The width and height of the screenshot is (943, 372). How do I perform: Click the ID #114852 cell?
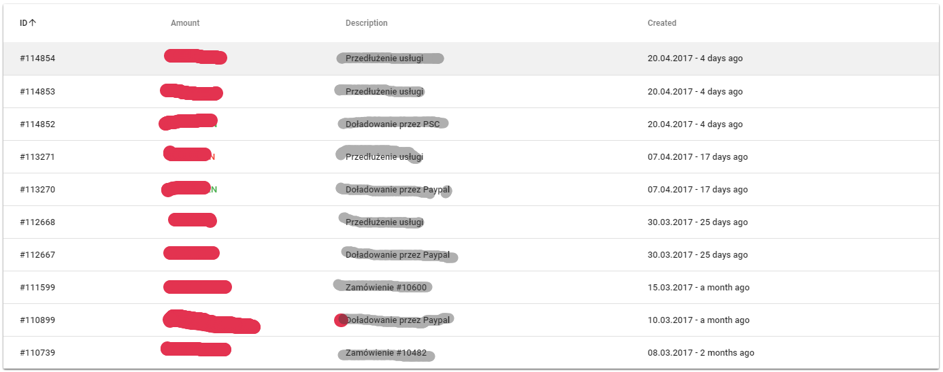(37, 124)
